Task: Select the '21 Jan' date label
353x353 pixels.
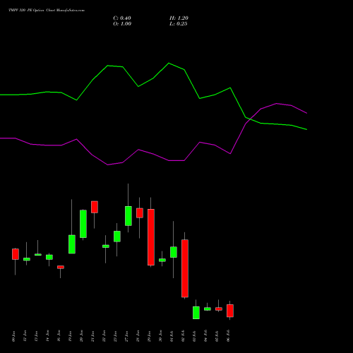Action: [92, 336]
